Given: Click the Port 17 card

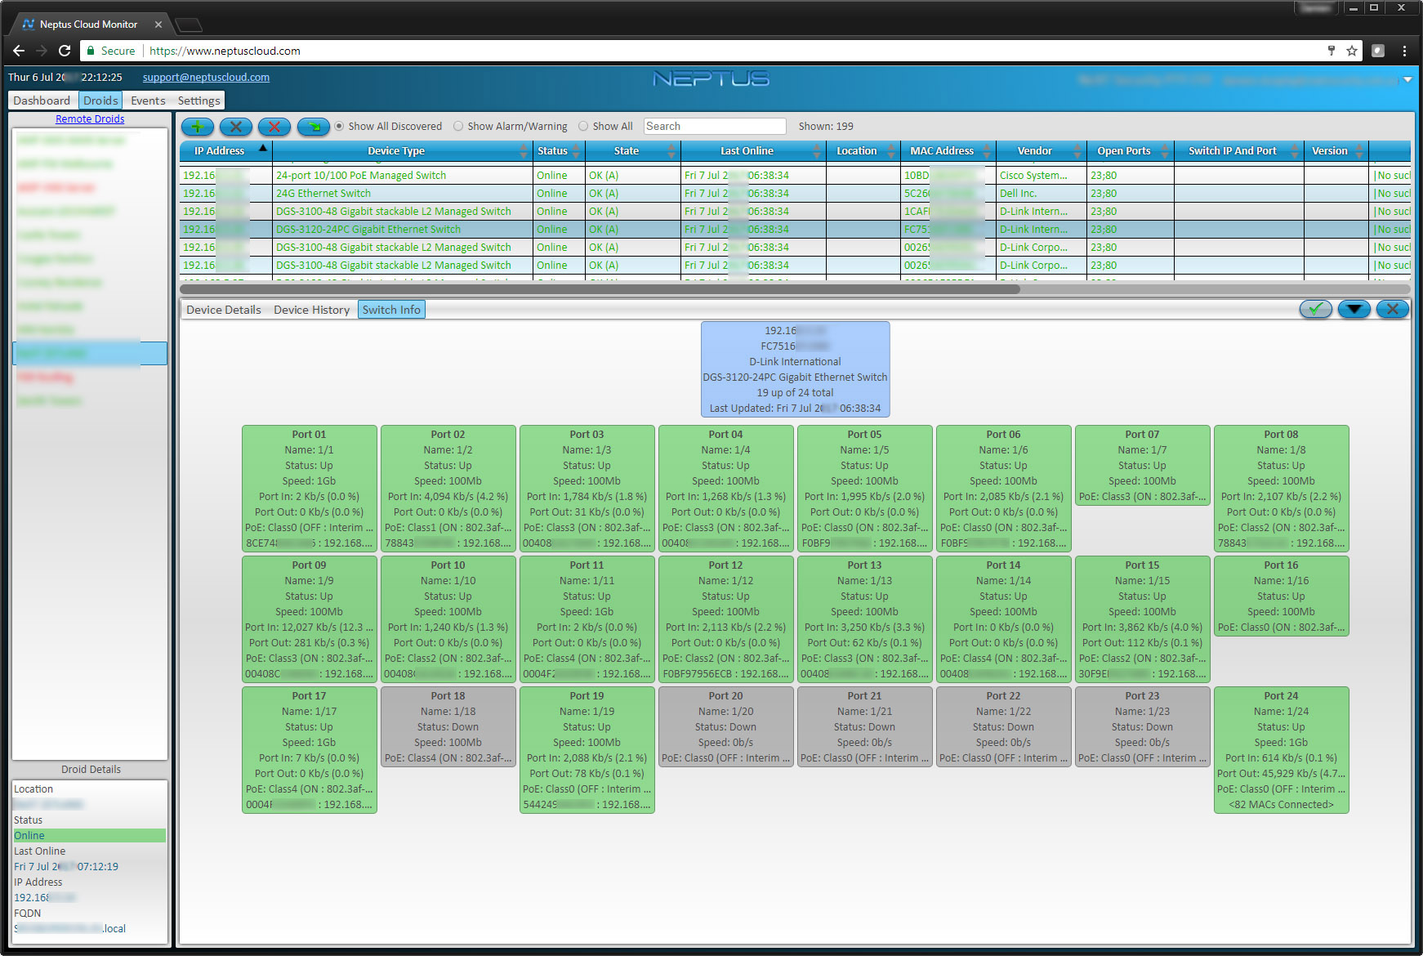Looking at the screenshot, I should [x=310, y=750].
